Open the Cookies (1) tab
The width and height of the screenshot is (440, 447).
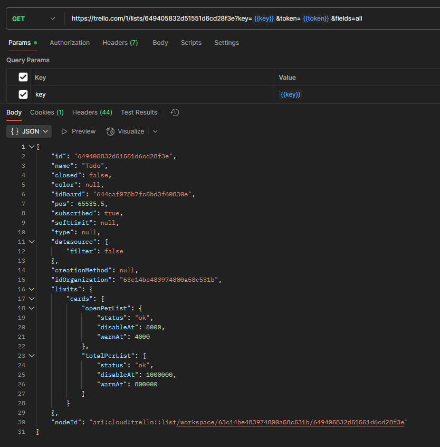point(46,112)
